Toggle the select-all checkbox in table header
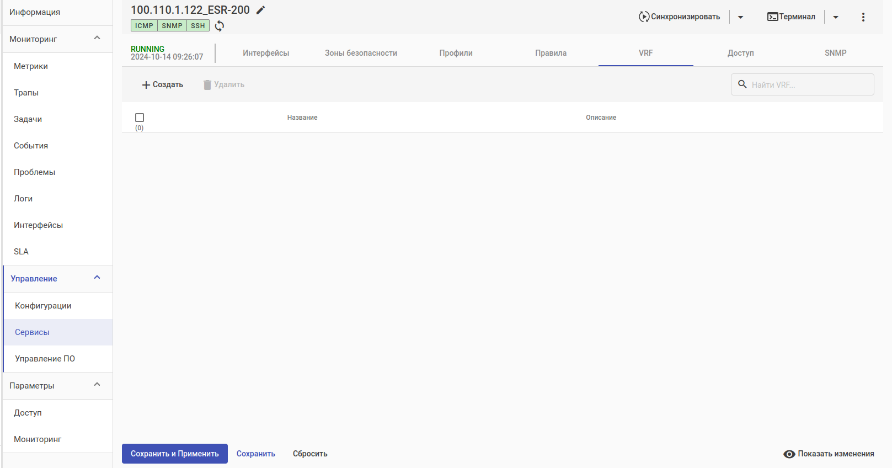Viewport: 892px width, 468px height. 140,118
